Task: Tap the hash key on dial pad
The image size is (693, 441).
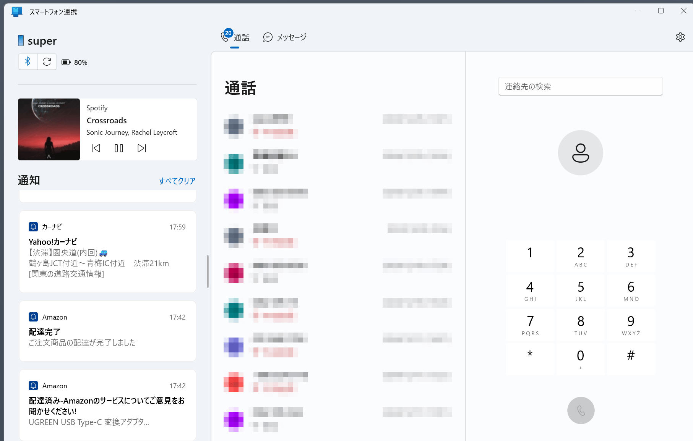Action: [631, 357]
